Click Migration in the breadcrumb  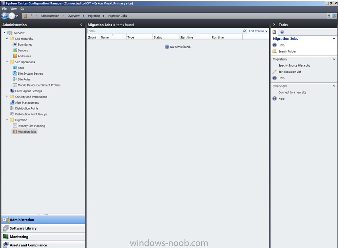point(94,16)
